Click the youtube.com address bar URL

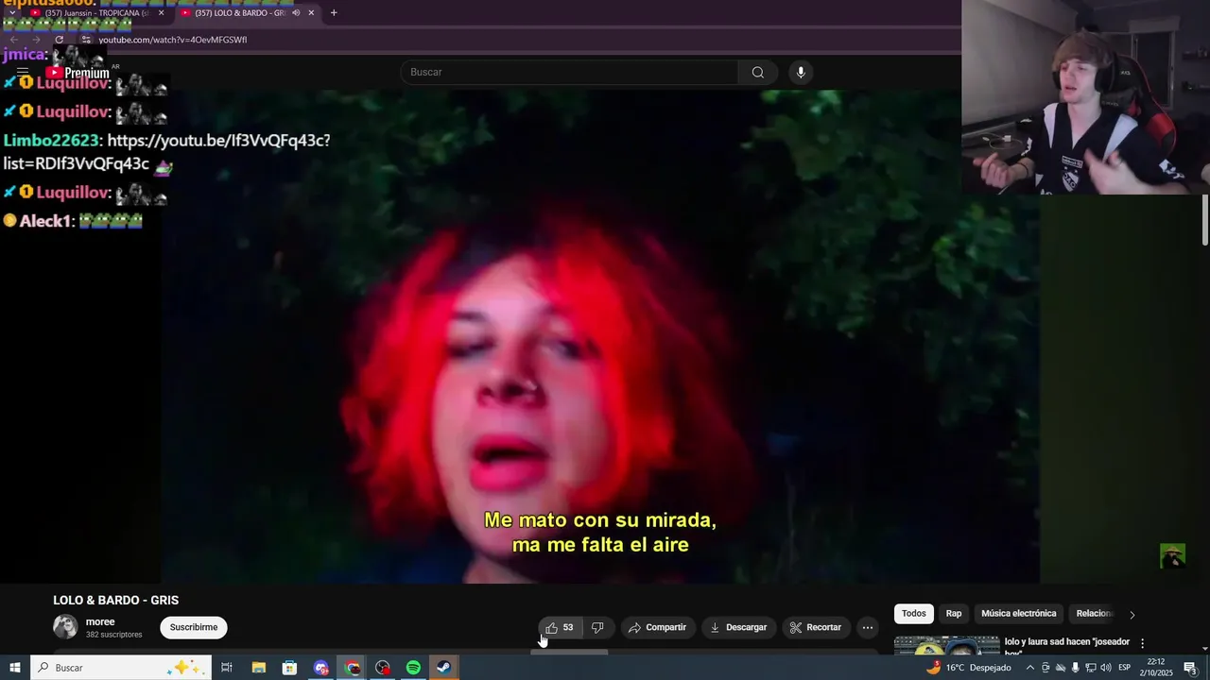[173, 40]
